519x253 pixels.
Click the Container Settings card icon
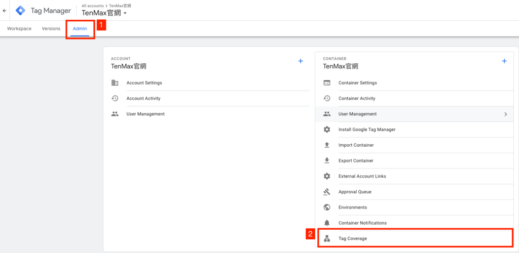pyautogui.click(x=327, y=83)
